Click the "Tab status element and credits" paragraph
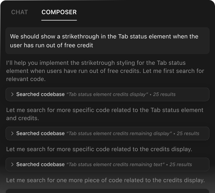The image size is (215, 193). 105,114
